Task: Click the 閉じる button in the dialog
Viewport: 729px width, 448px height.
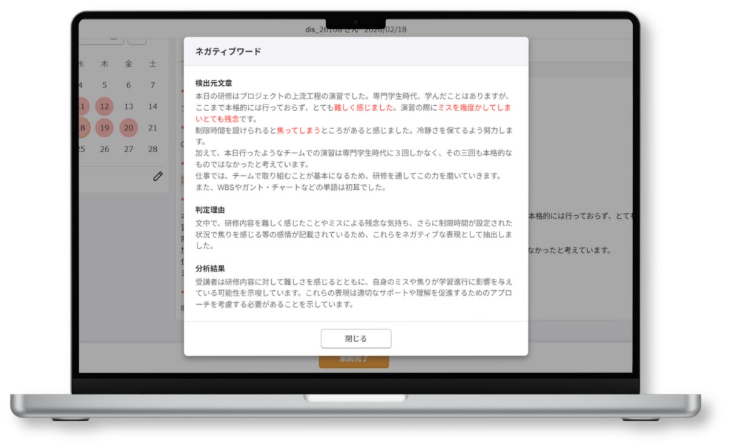Action: pos(356,339)
